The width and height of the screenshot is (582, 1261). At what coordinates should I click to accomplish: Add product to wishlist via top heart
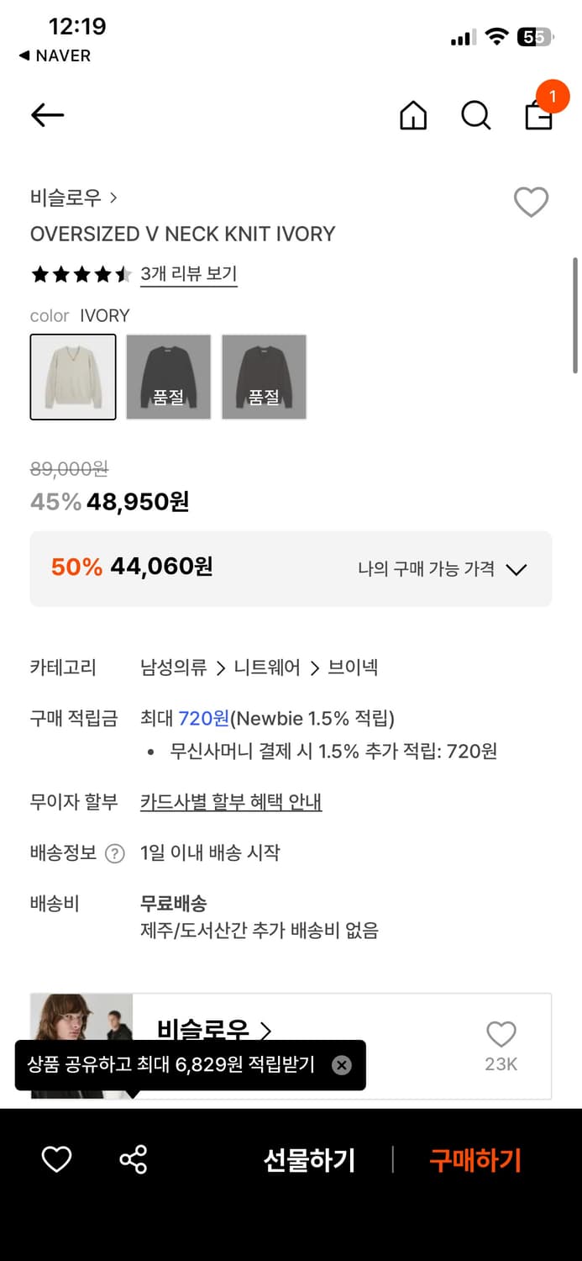(531, 202)
